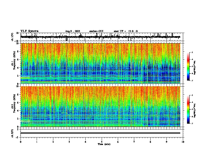Click time axis tick label "10"

pyautogui.click(x=183, y=142)
